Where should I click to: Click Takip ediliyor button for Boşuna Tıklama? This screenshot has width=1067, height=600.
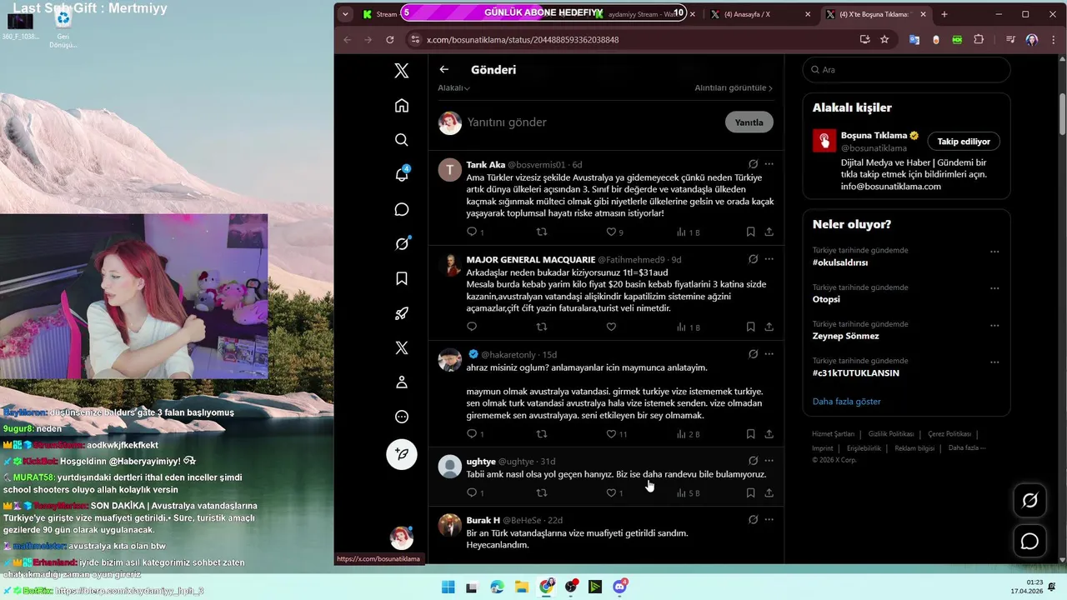point(964,142)
